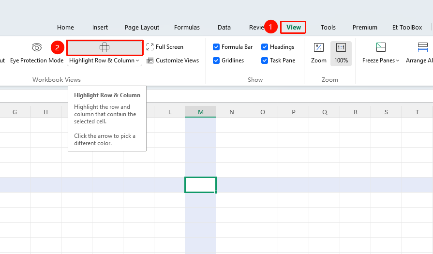Toggle the Highlight Row & Column cross icon
Viewport: 433px width, 254px height.
(105, 47)
